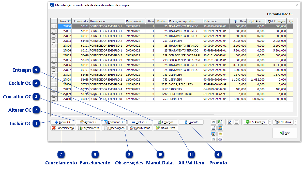Screen dimensions: 303x170
Task: Click the red-green sort arrows icon
Action: click(214, 134)
